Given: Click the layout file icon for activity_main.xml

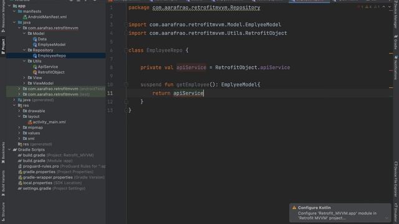Looking at the screenshot, I should [x=30, y=122].
